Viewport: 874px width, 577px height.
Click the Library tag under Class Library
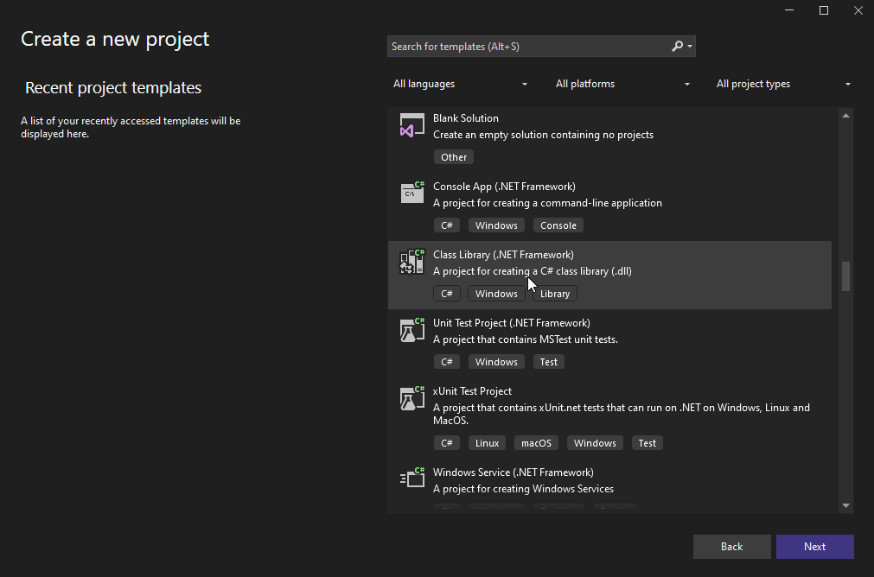click(x=555, y=294)
